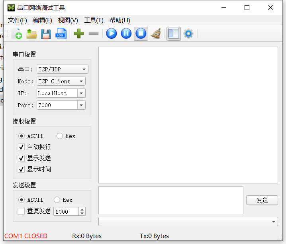Image resolution: width=286 pixels, height=244 pixels.
Task: Increase repeat interval with up arrow
Action: coord(82,209)
